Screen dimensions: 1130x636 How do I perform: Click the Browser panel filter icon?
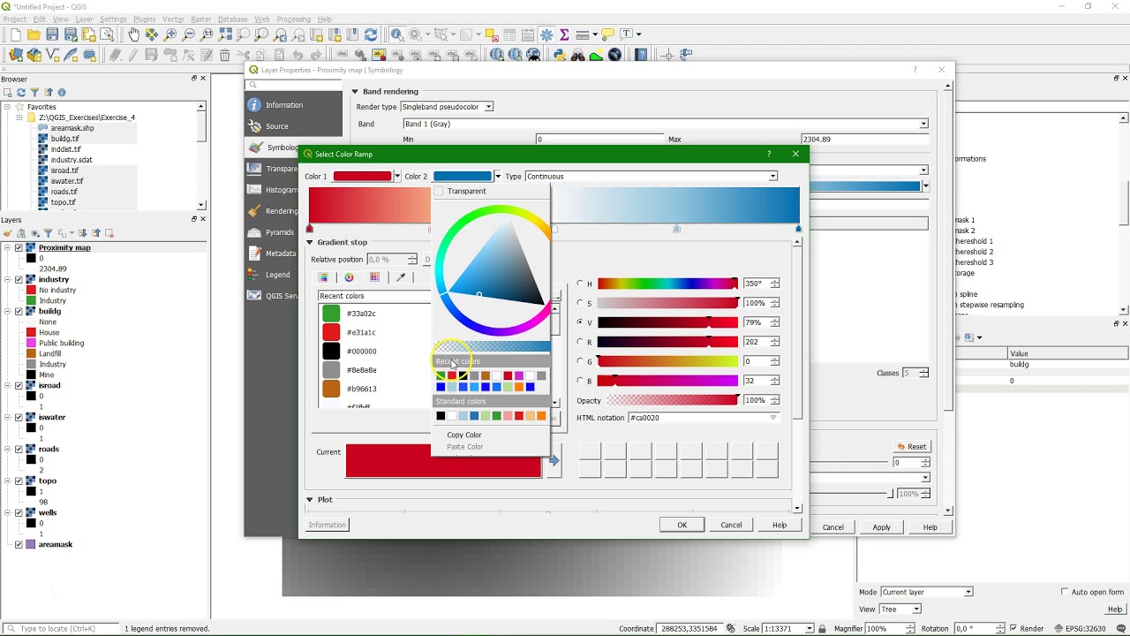tap(34, 92)
